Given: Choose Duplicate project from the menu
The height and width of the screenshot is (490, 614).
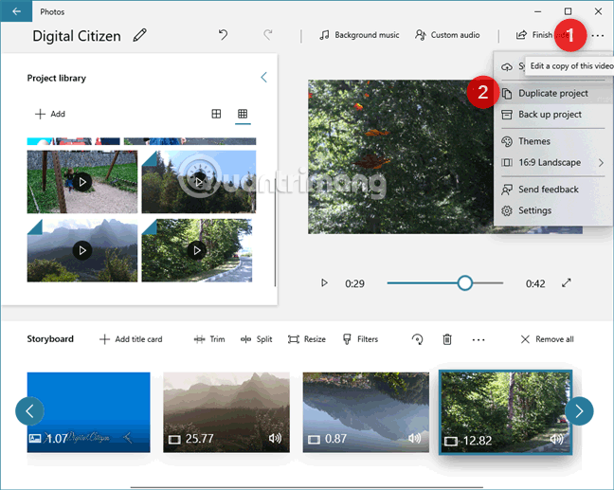Looking at the screenshot, I should pos(553,93).
